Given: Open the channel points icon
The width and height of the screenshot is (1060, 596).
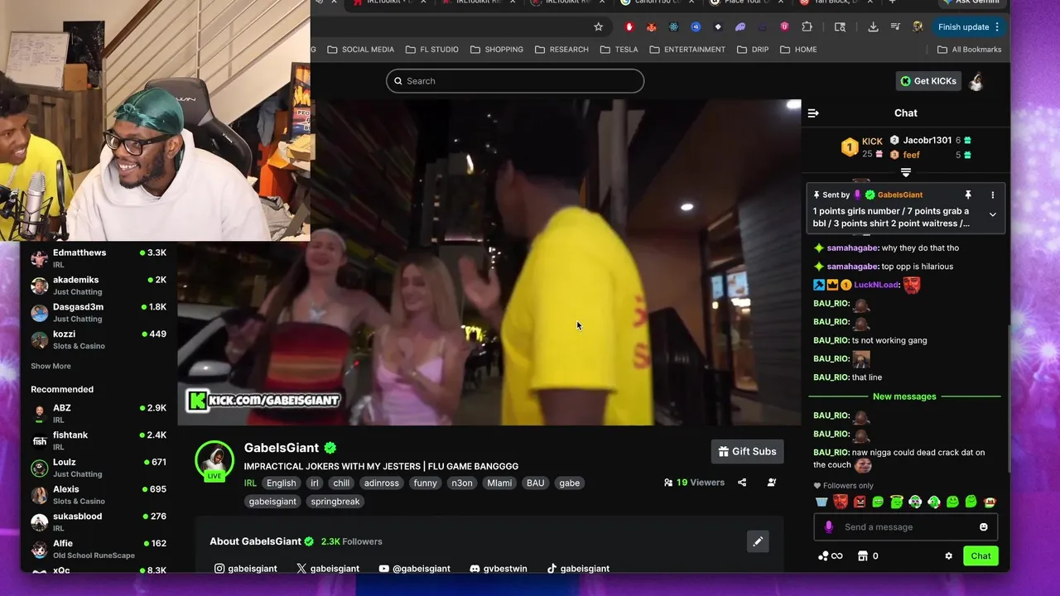Looking at the screenshot, I should pyautogui.click(x=830, y=556).
